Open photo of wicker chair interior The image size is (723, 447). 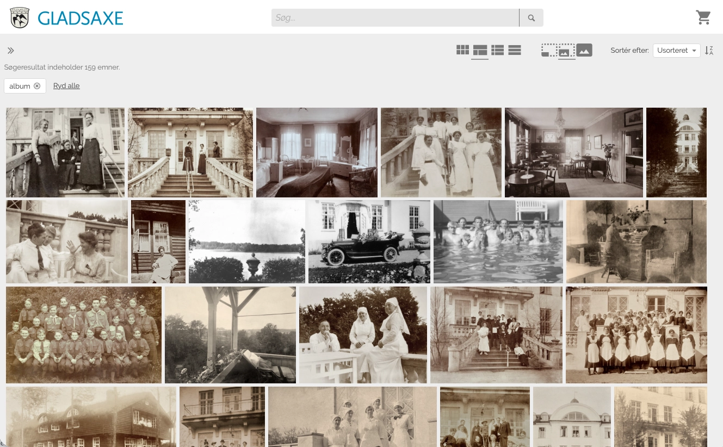637,241
